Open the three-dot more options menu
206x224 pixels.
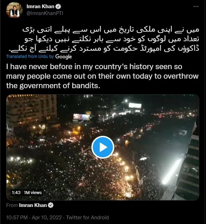coord(196,6)
